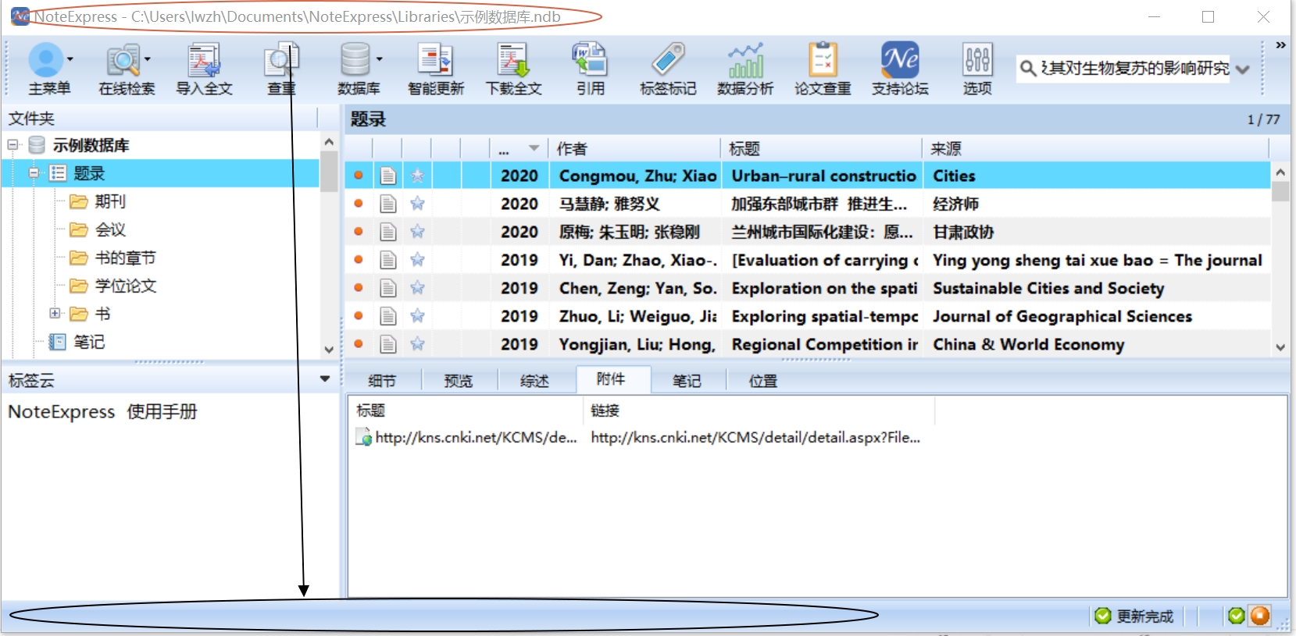Toggle the star for the Chen, Zeng record
This screenshot has height=636, width=1296.
click(x=418, y=288)
